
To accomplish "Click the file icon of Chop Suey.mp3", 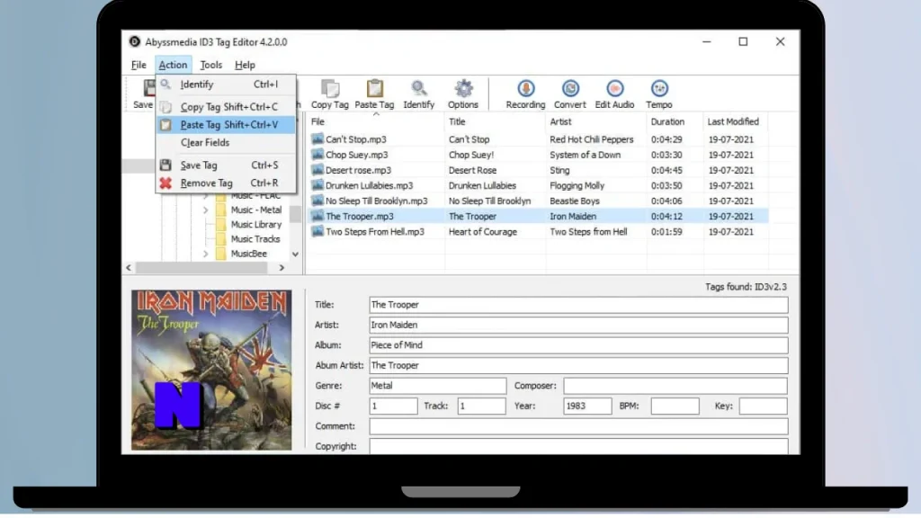I will (x=317, y=155).
